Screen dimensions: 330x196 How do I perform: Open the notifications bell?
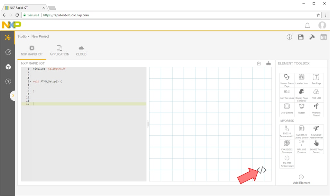(307, 25)
